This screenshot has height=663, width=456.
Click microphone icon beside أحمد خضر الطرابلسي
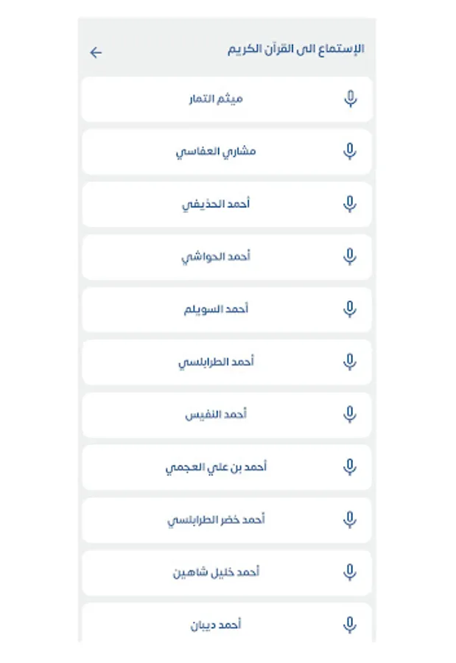pos(351,519)
